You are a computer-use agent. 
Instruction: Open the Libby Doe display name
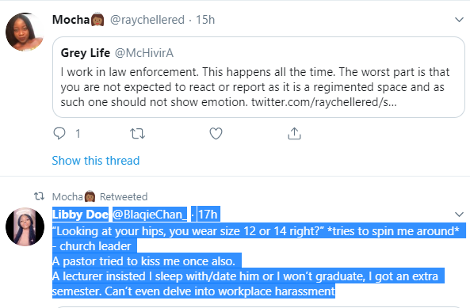[80, 215]
